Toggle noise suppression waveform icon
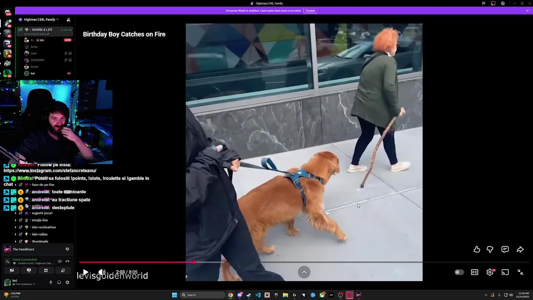This screenshot has height=300, width=533. 60,261
